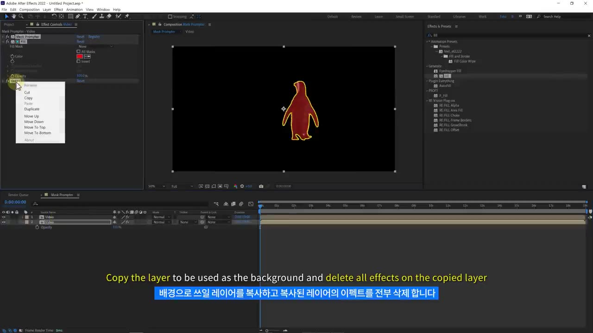Click the Opacity stopwatch in Effect Controls

tap(13, 76)
